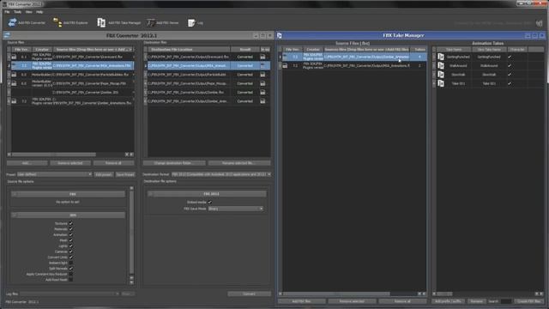Click the speaker icon at the top right toolbar
The image size is (549, 309).
(x=540, y=23)
